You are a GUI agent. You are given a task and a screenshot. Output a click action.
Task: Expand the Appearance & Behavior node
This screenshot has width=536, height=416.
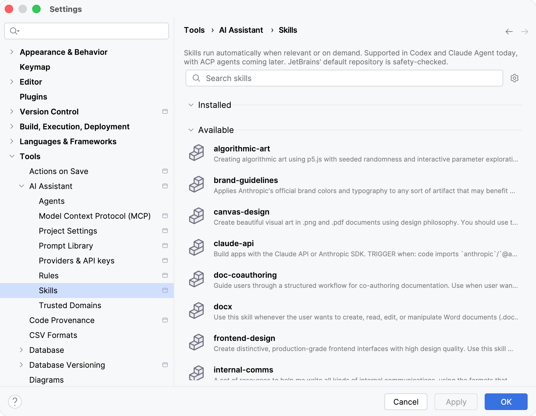pyautogui.click(x=12, y=52)
